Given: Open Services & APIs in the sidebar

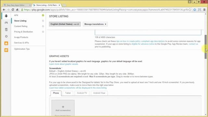Looking at the screenshot, I should click(x=21, y=43).
